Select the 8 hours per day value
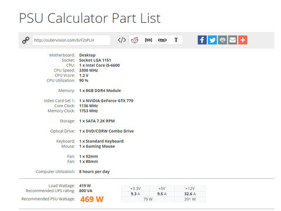The height and width of the screenshot is (211, 281). coord(94,172)
